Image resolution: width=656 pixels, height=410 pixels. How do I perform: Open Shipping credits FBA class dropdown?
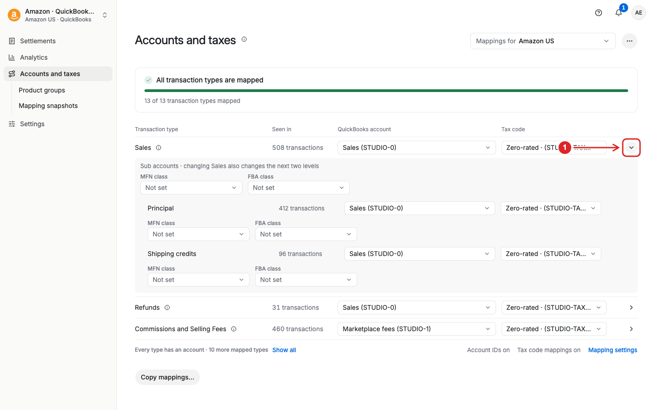306,280
